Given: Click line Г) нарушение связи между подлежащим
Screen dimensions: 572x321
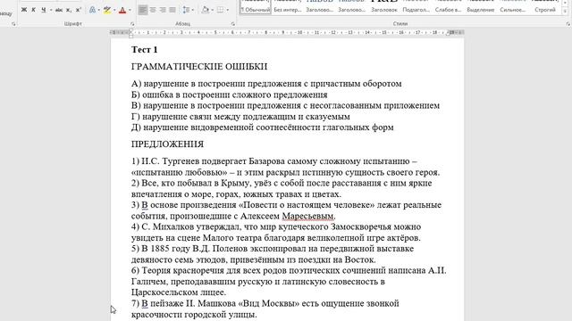Looking at the screenshot, I should coord(240,117).
